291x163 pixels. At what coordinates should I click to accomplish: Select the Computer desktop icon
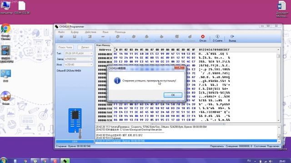tap(5, 7)
